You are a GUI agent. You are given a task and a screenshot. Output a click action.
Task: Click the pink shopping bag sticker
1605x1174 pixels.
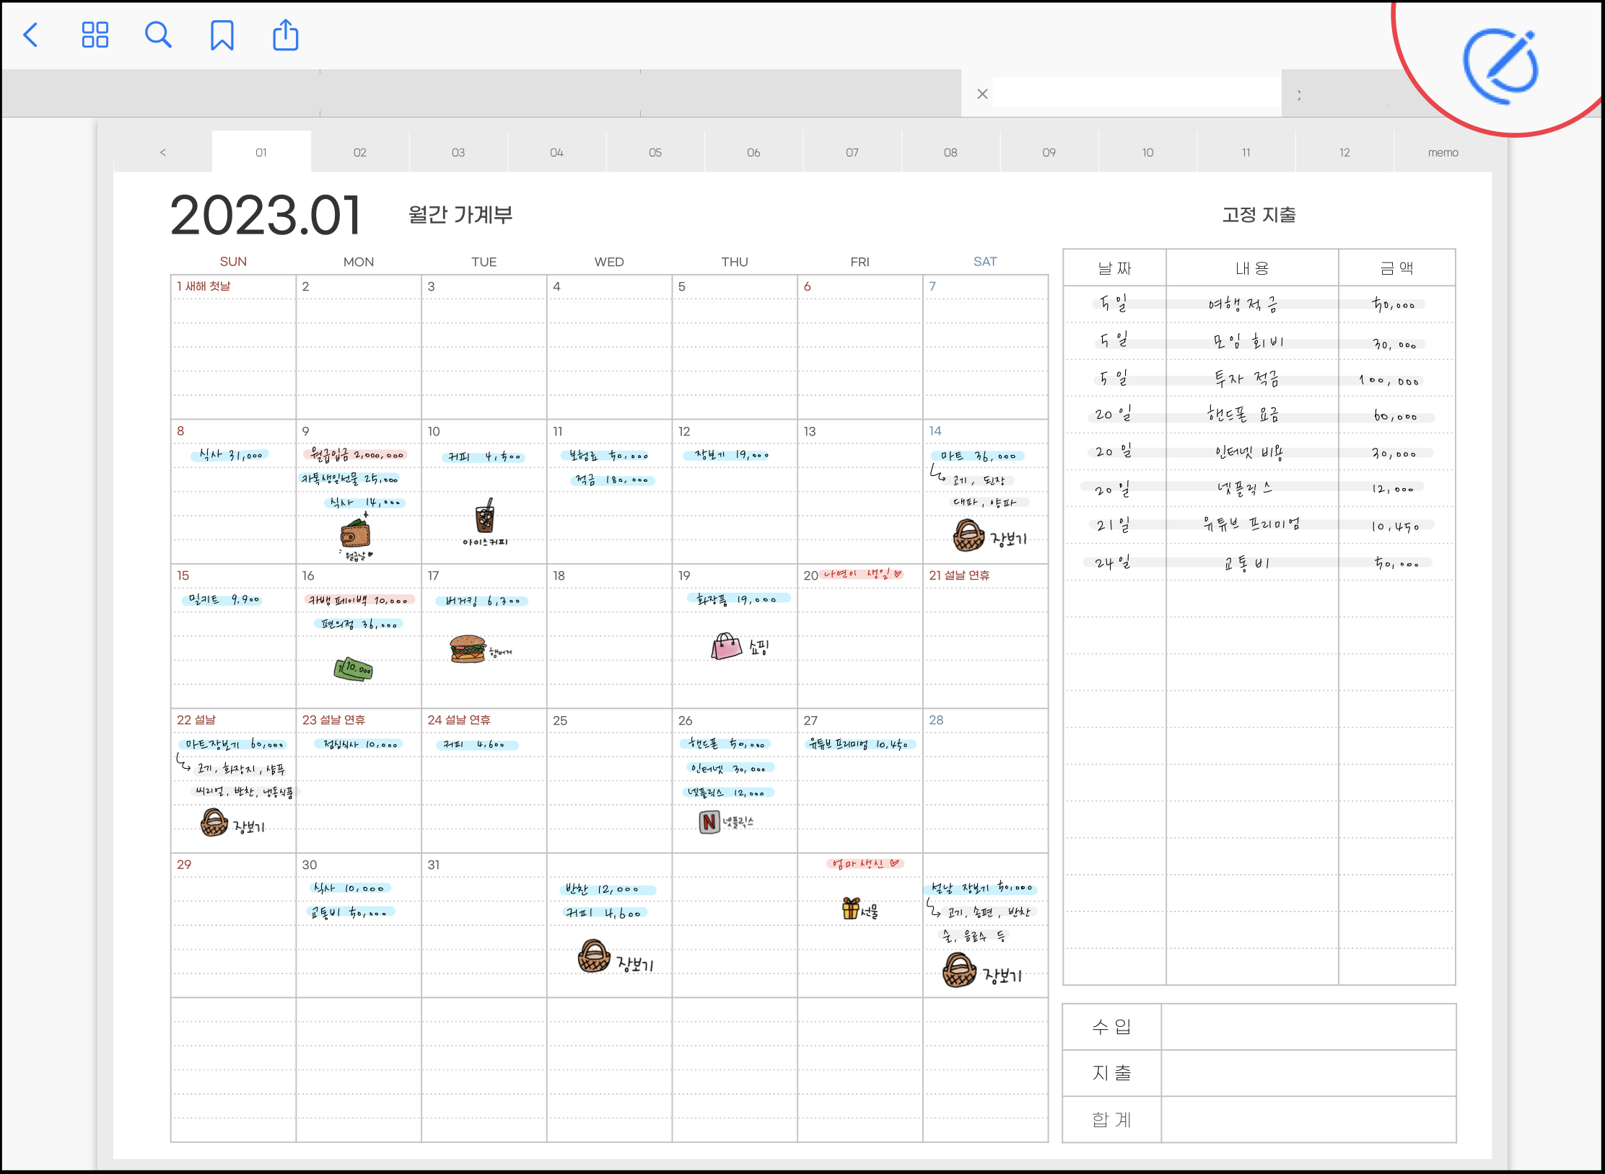(x=726, y=646)
